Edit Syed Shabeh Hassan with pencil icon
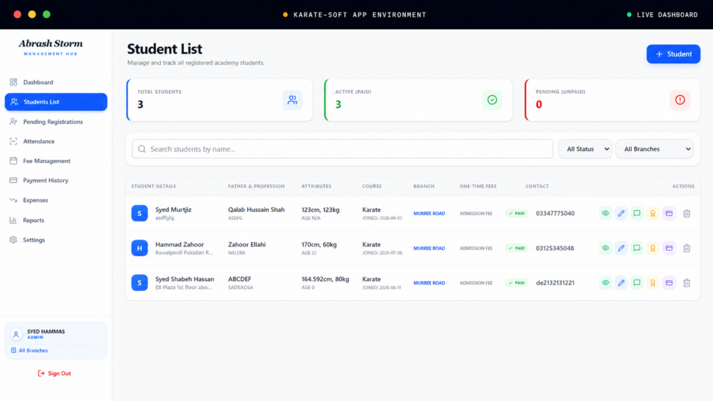The height and width of the screenshot is (401, 713). 621,283
